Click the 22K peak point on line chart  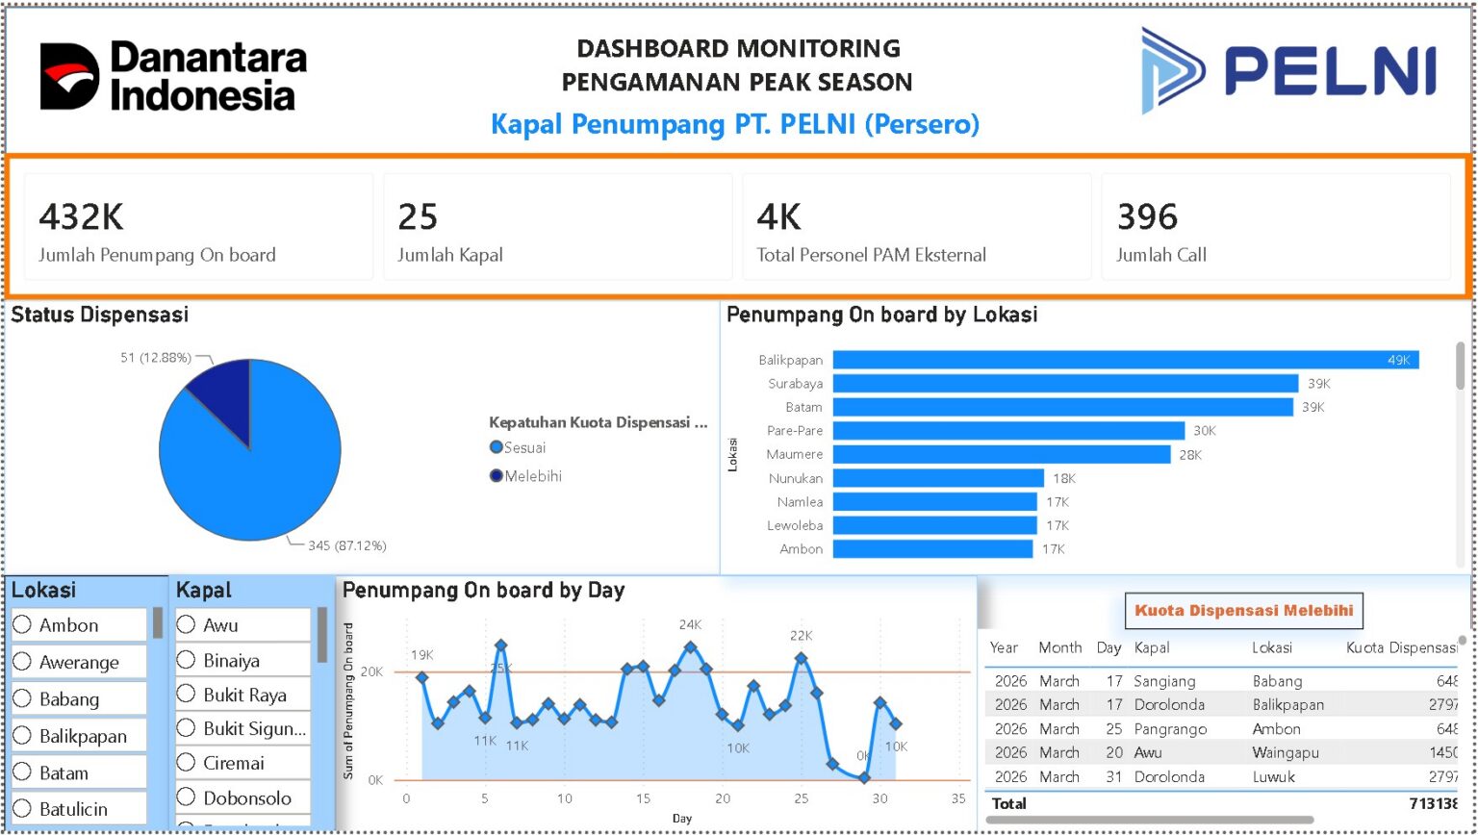click(801, 659)
